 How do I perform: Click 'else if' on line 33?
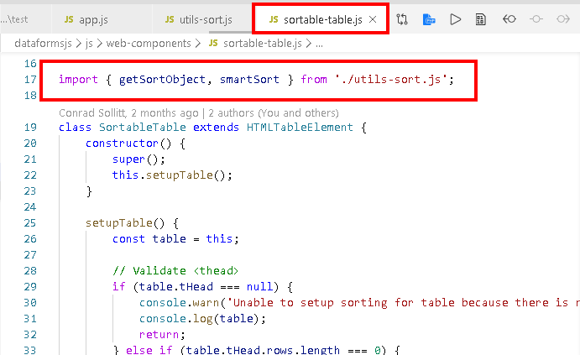click(x=149, y=350)
